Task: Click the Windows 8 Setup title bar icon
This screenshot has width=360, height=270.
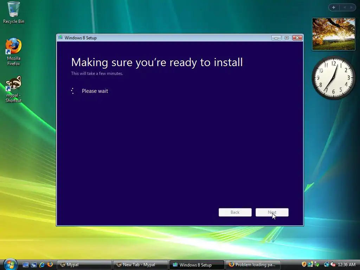Action: [60, 37]
